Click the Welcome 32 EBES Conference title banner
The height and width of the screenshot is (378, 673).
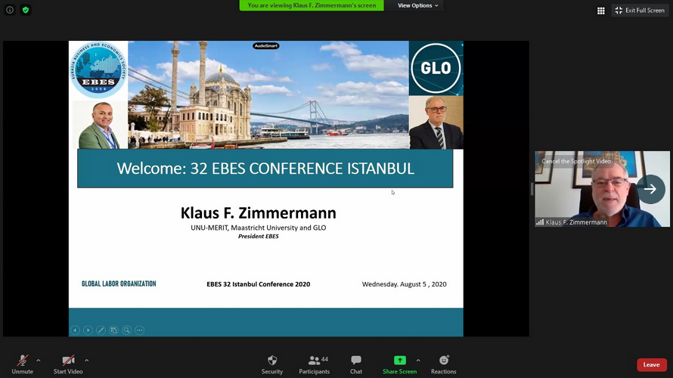[265, 168]
